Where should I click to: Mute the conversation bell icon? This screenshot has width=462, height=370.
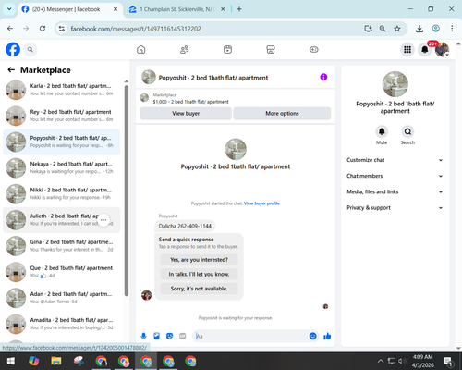click(x=382, y=131)
